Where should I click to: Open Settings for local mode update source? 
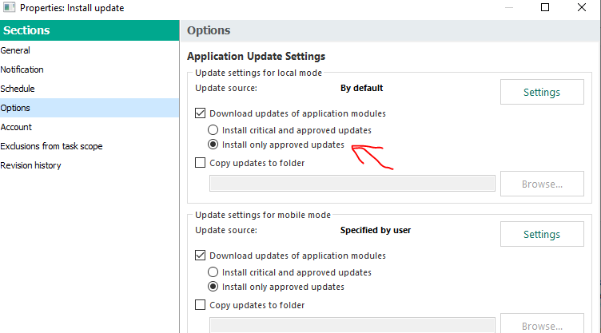(x=542, y=92)
